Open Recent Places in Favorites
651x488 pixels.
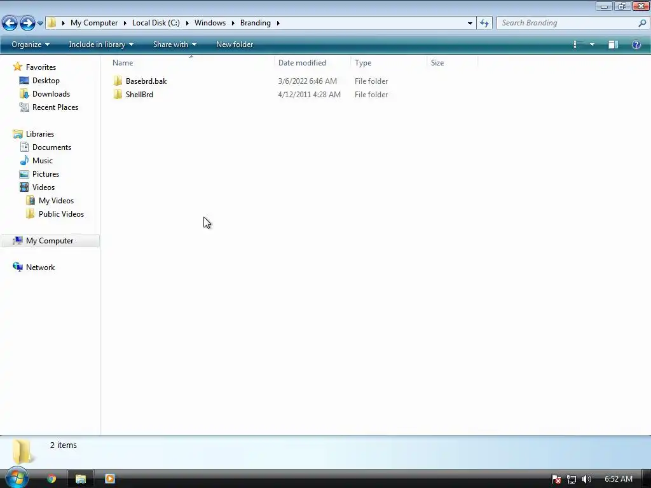coord(55,107)
